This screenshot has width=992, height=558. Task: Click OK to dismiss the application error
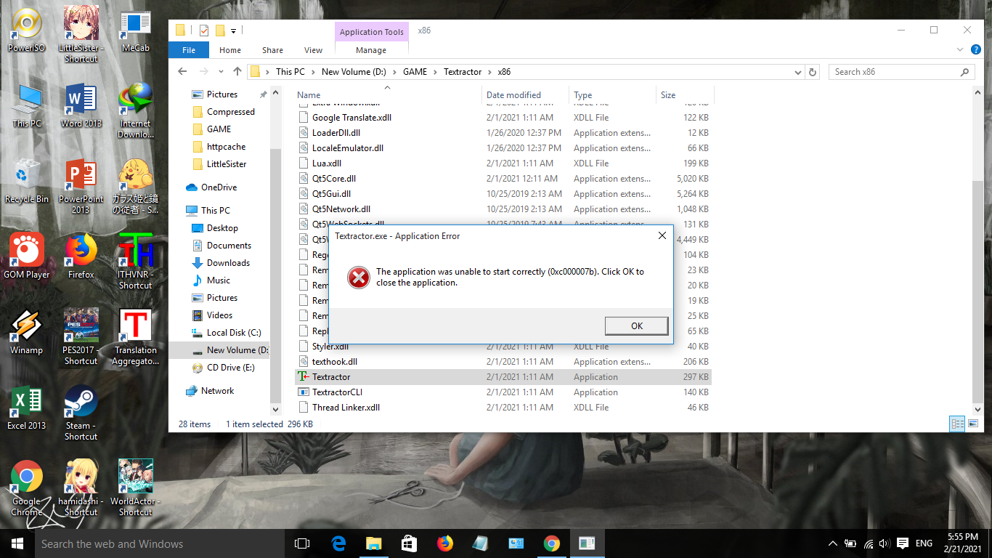pyautogui.click(x=636, y=325)
